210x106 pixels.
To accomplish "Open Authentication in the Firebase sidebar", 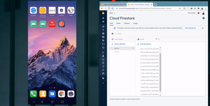I will pyautogui.click(x=103, y=26).
